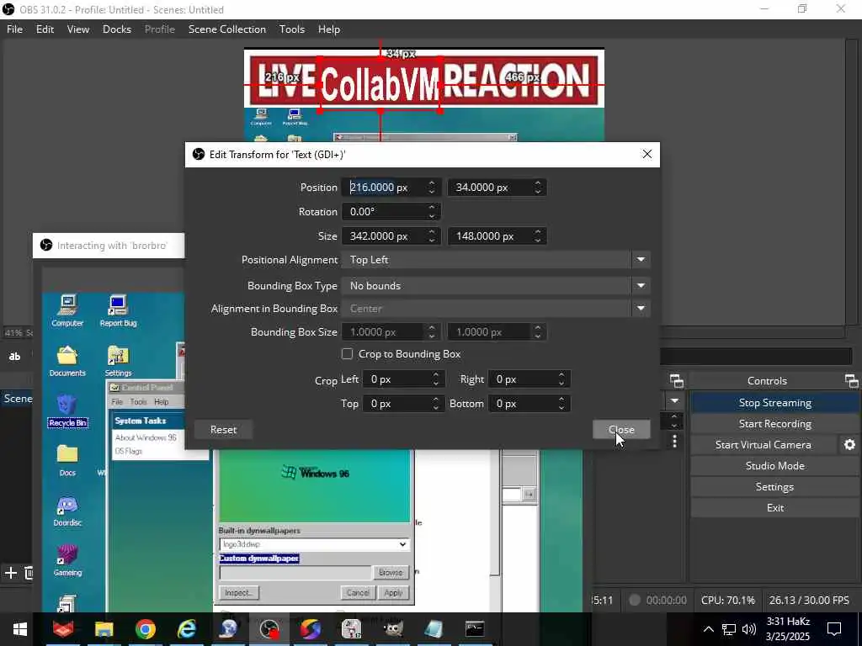Enter Studio Mode
Screen dimensions: 862x646
click(774, 466)
